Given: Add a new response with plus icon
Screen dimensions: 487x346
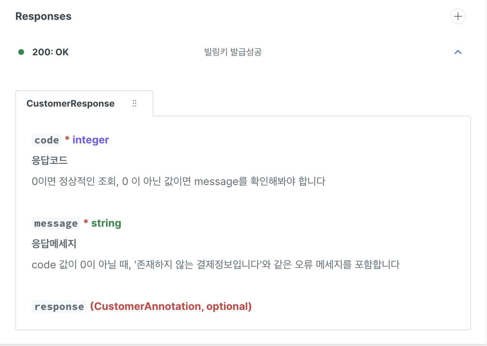Looking at the screenshot, I should (x=458, y=16).
